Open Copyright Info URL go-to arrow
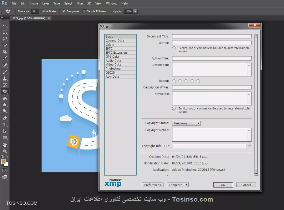 (x=249, y=146)
